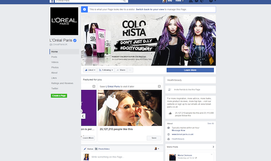Click the thumbs-up likes icon in info box

click(170, 113)
